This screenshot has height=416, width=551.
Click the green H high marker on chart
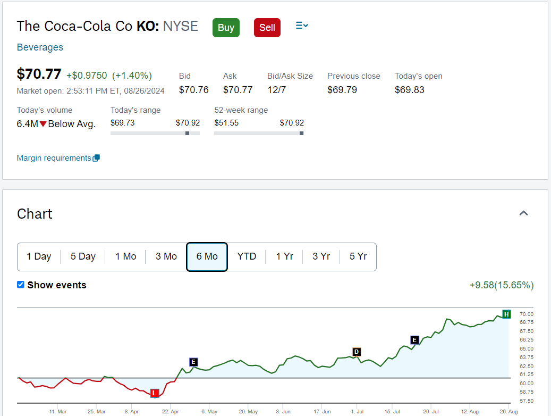[x=506, y=314]
